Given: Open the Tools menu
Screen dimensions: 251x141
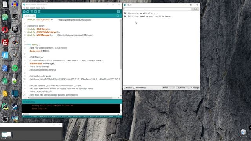Looking at the screenshot, I should click(38, 8).
